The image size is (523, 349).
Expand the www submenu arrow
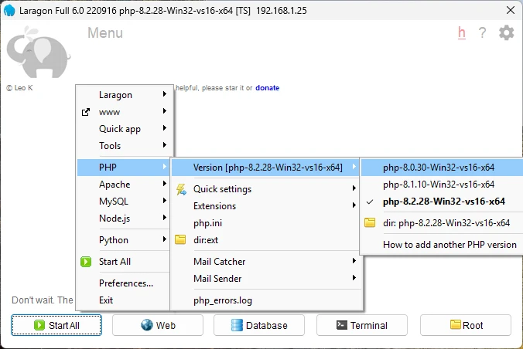click(165, 111)
